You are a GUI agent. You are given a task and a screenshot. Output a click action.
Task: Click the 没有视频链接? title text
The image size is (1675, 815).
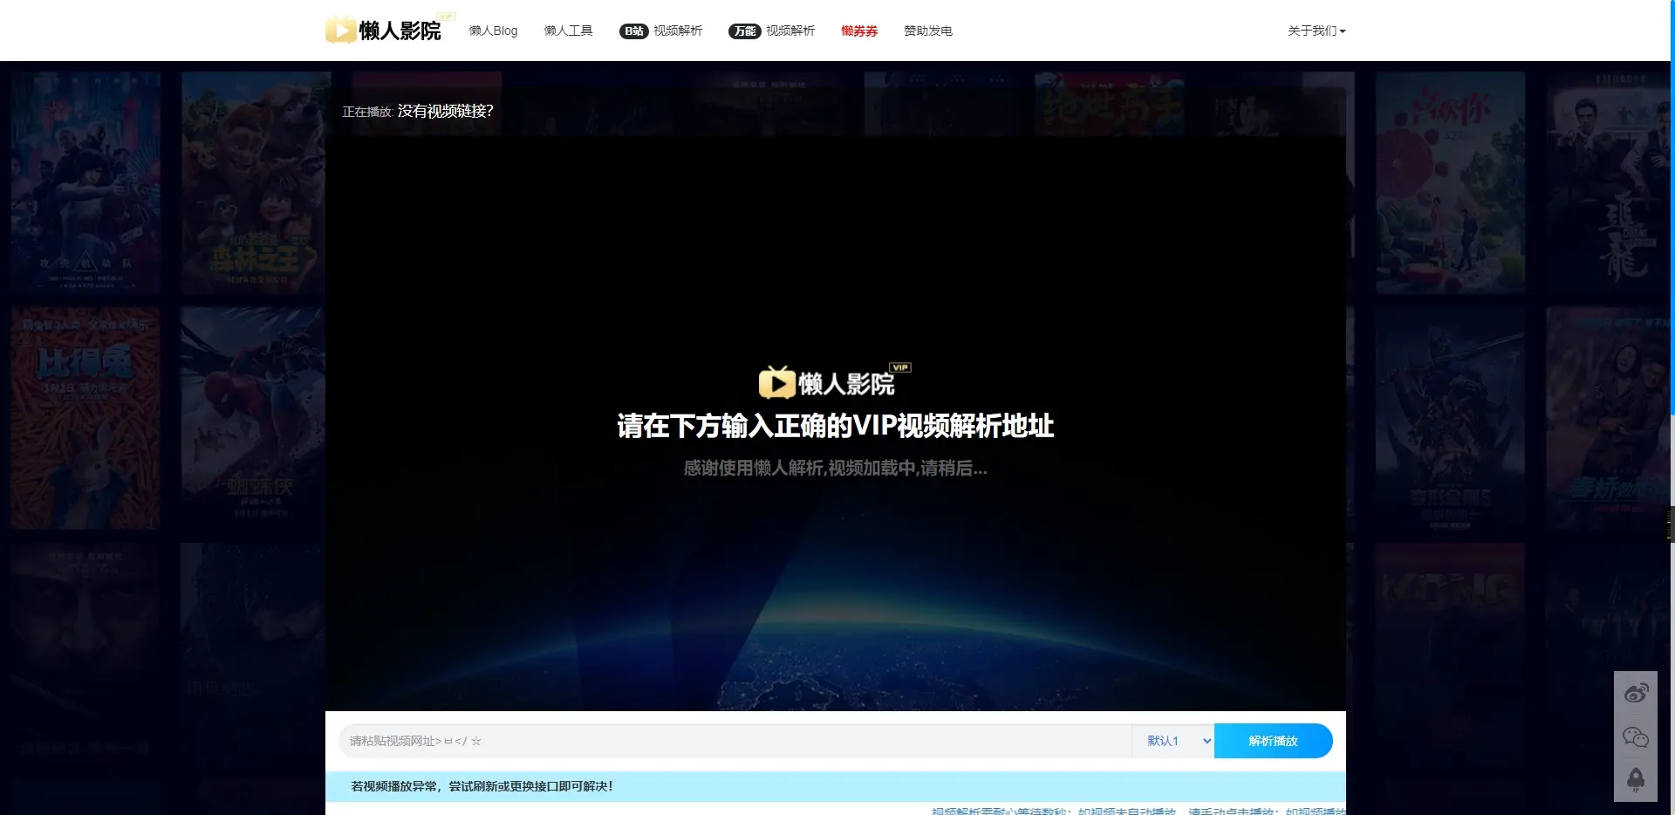(446, 111)
